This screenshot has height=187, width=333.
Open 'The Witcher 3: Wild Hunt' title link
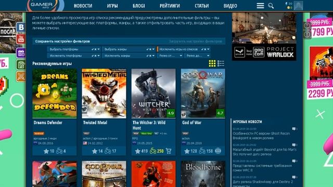coord(149,125)
